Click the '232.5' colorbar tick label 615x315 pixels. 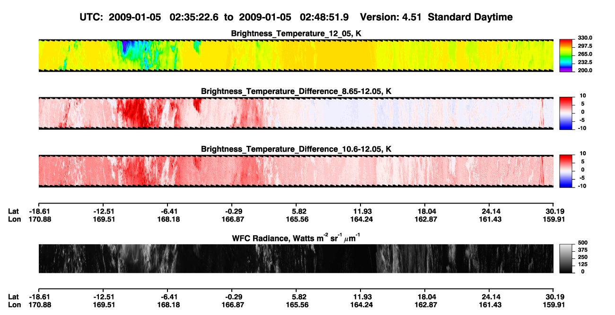(585, 62)
